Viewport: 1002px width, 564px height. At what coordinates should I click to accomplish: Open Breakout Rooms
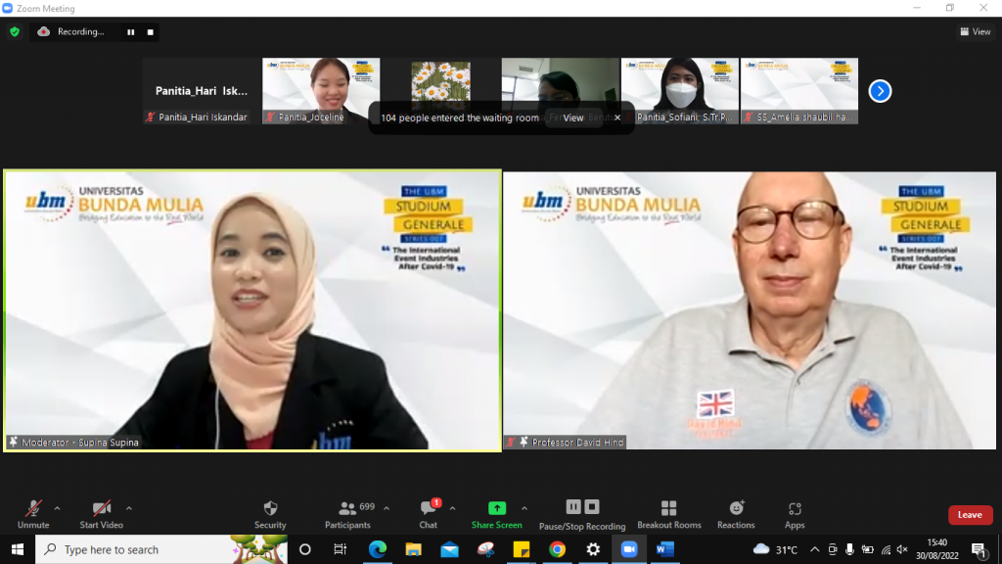pyautogui.click(x=669, y=514)
